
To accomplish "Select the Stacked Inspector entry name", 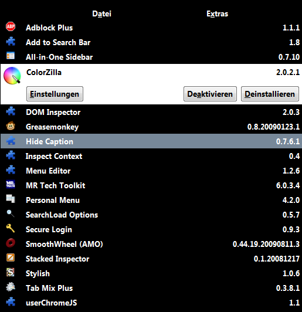I will [57, 259].
